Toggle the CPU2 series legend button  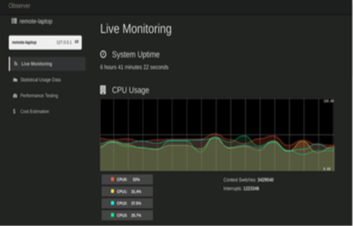point(127,203)
